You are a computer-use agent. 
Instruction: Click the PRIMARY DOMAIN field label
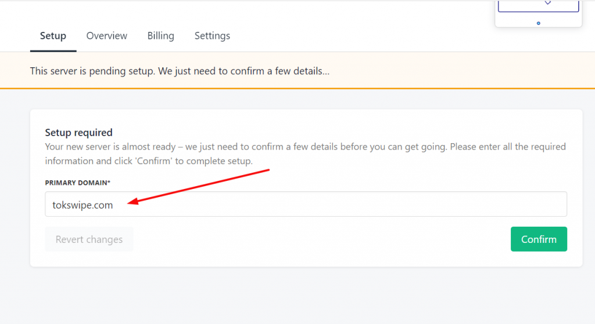point(76,183)
